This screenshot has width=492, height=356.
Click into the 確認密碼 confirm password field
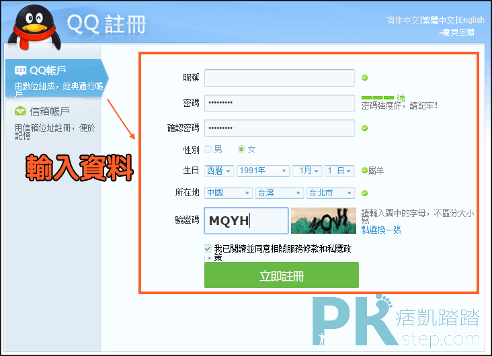tap(280, 128)
